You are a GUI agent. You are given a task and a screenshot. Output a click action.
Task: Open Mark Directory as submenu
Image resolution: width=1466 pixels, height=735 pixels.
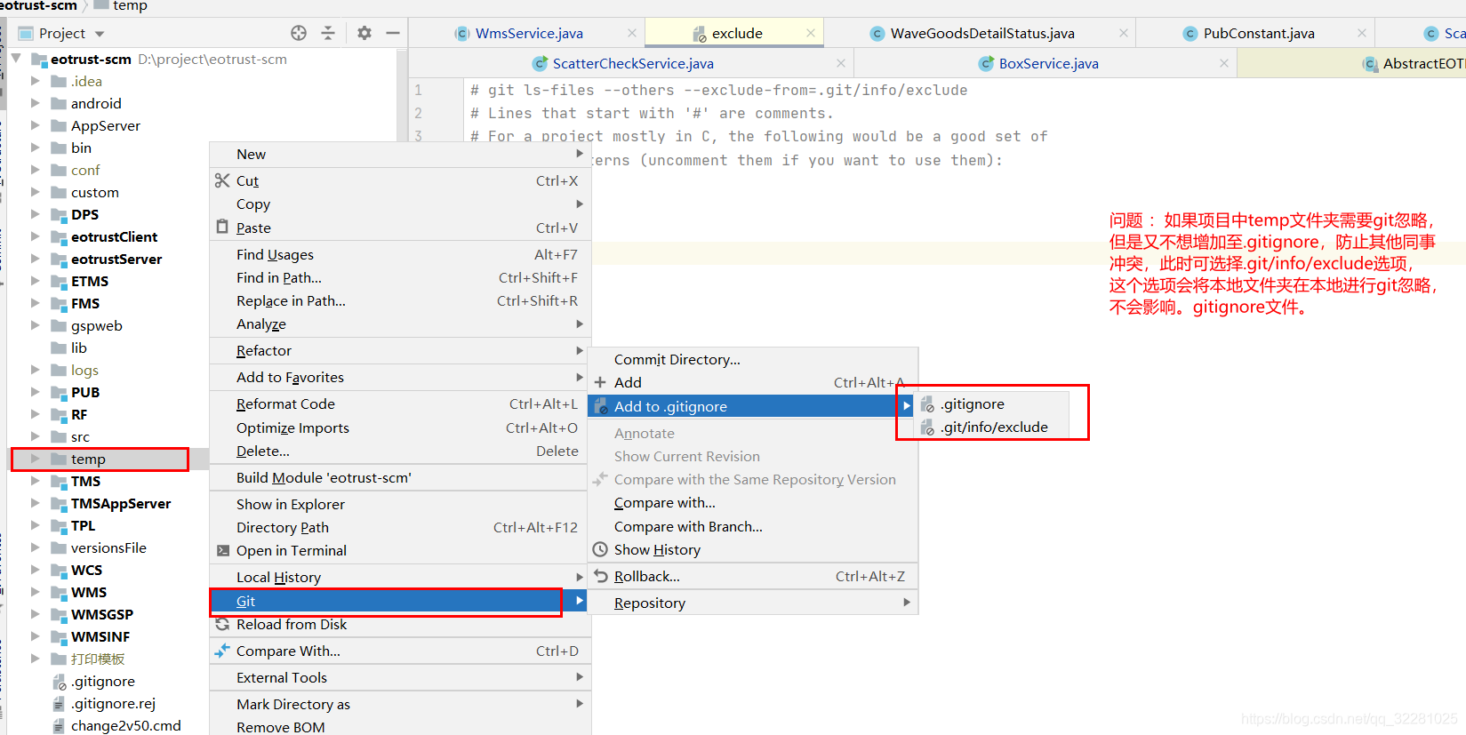tap(400, 704)
